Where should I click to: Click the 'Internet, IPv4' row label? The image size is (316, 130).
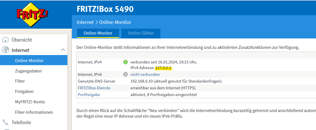[90, 62]
